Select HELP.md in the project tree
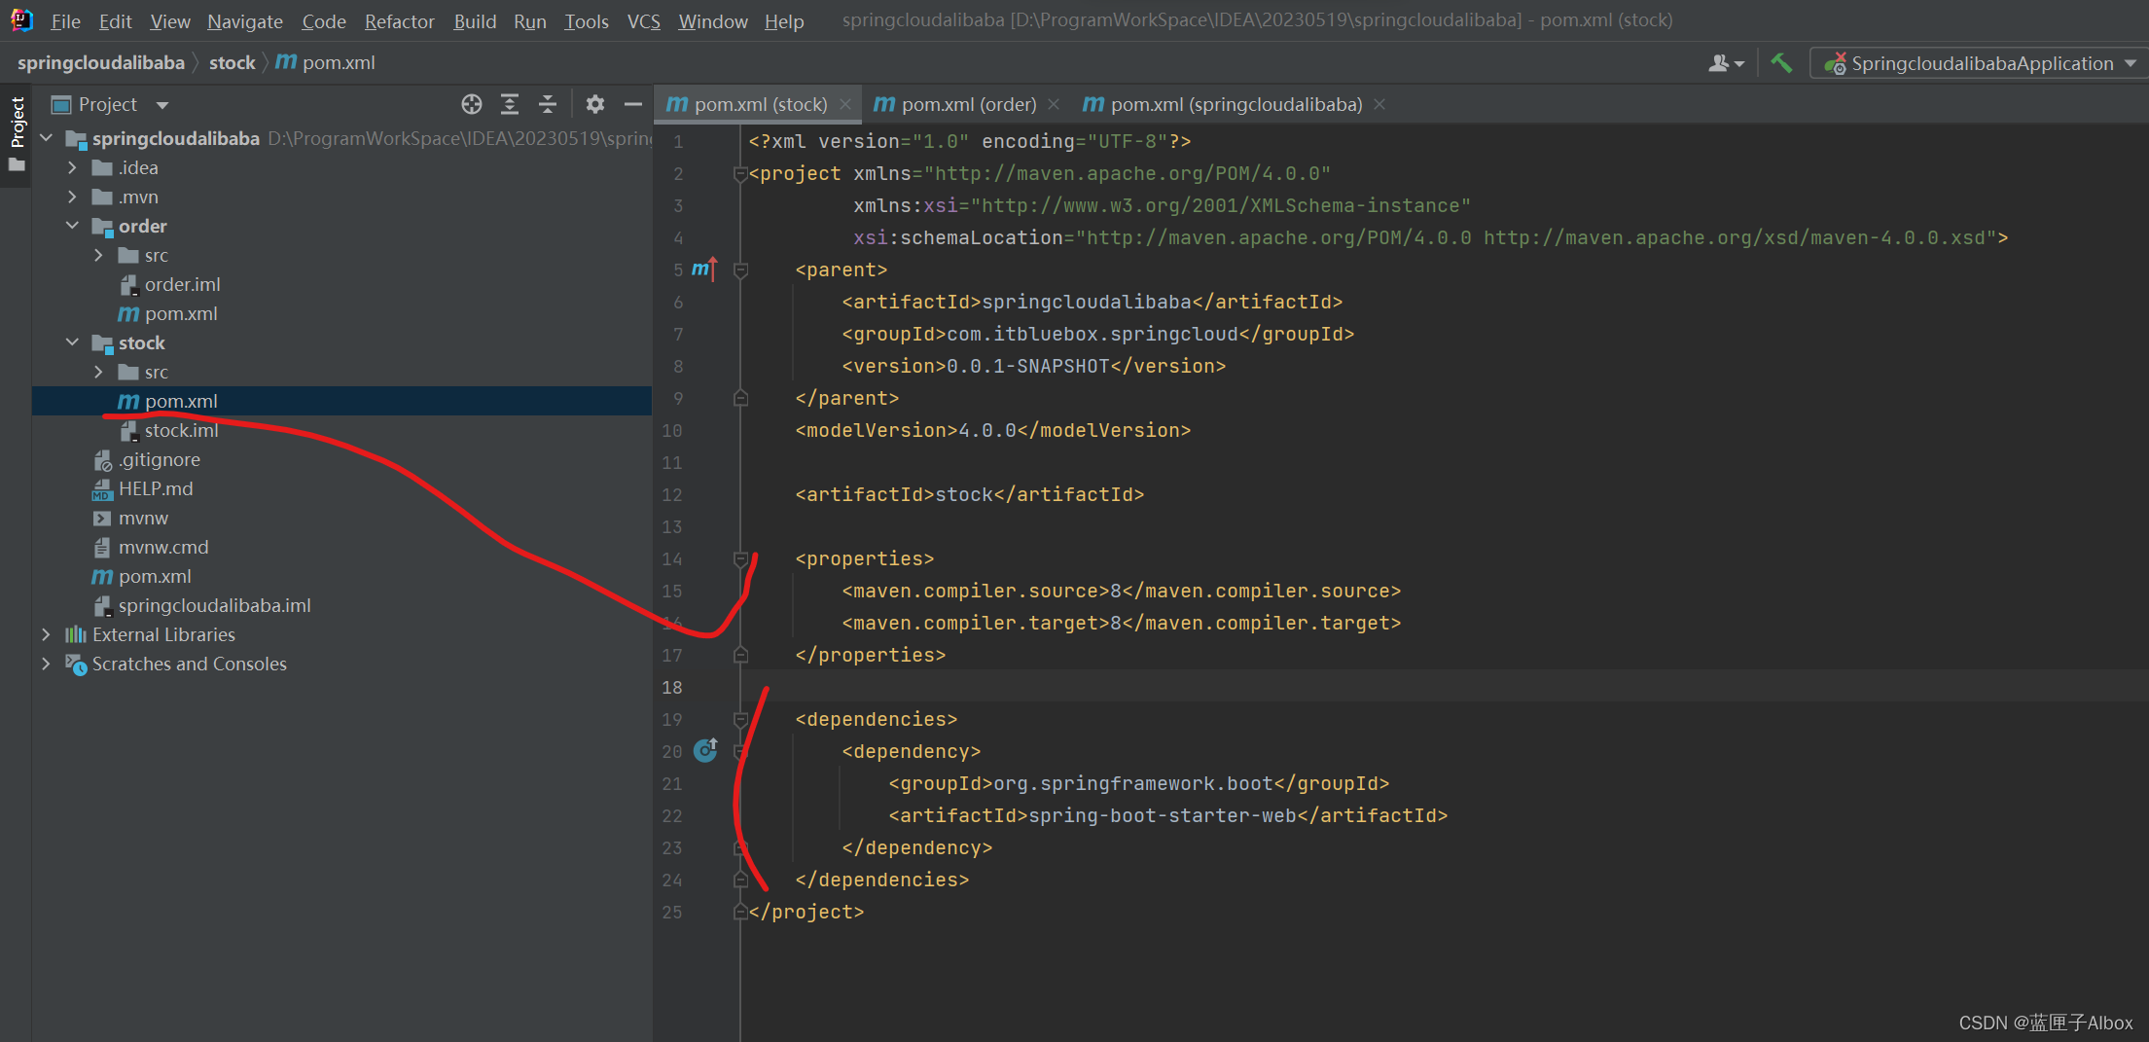The width and height of the screenshot is (2149, 1042). pos(156,488)
